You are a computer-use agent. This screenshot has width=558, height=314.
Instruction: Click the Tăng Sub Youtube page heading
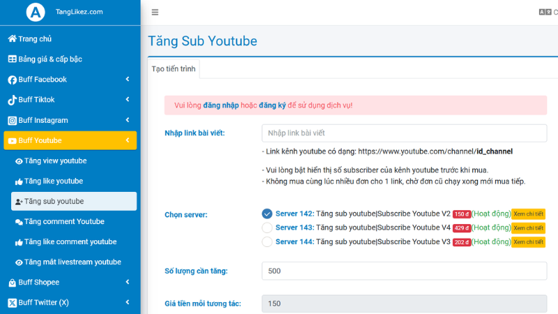[x=202, y=41]
